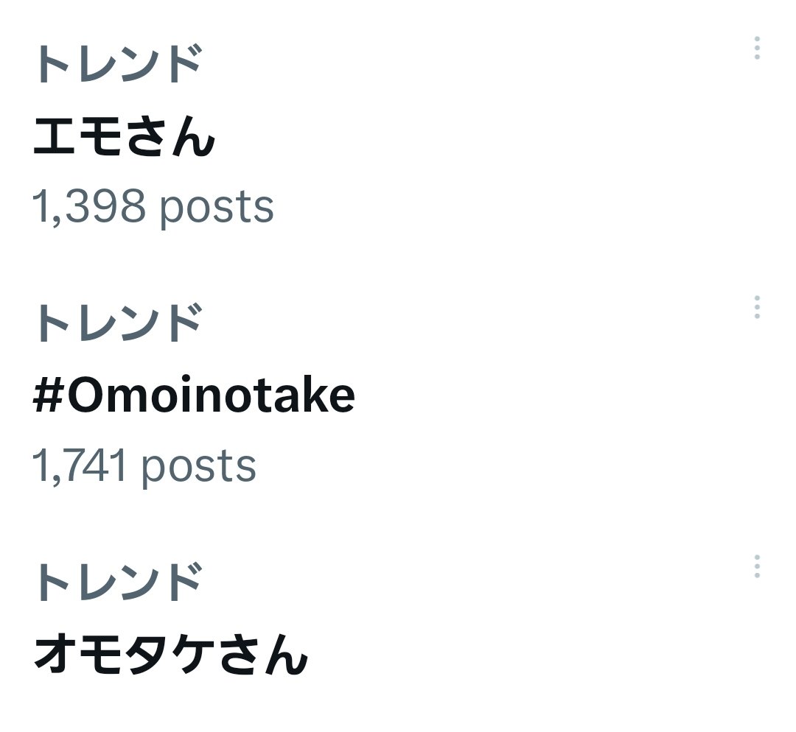Viewport: 796px width, 732px height.
Task: Tap the vertical ellipsis on the bottom trend
Action: [x=756, y=566]
